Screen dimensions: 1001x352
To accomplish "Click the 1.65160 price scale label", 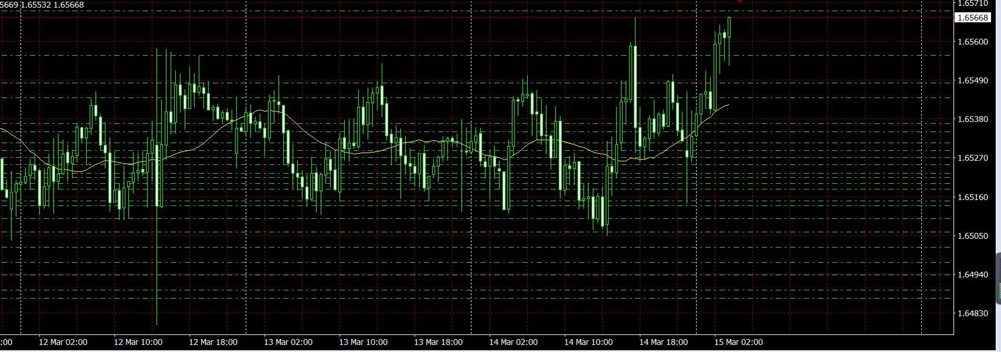I will click(x=972, y=197).
